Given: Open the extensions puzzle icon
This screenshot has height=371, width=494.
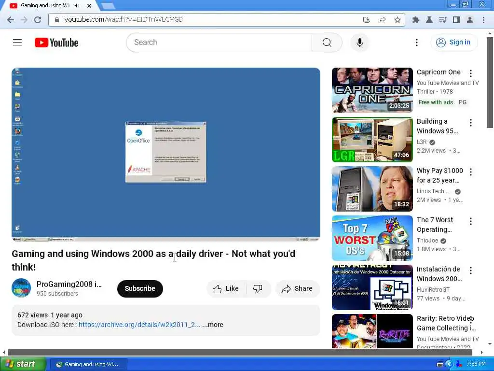Looking at the screenshot, I should click(415, 20).
